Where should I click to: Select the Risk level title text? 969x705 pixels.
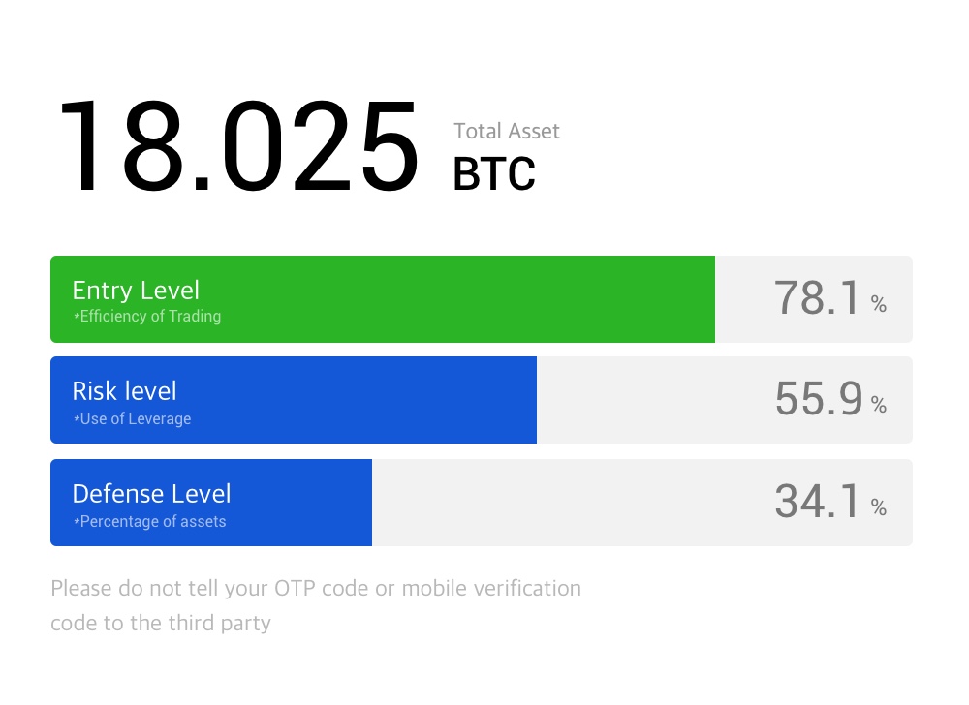pos(124,391)
